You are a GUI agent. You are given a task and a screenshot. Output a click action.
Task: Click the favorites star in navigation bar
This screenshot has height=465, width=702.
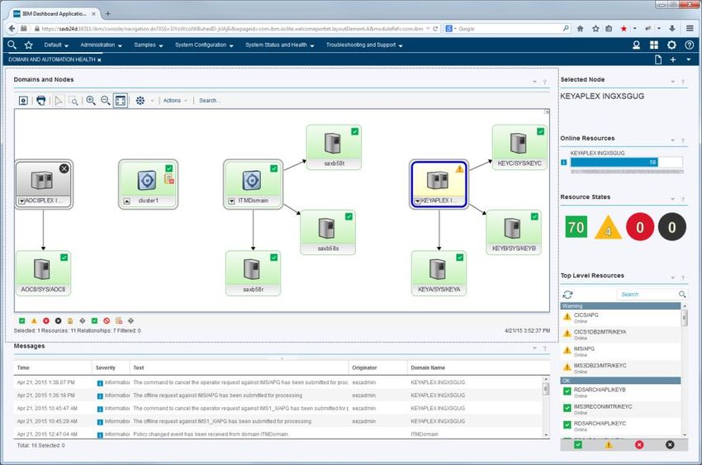point(29,45)
